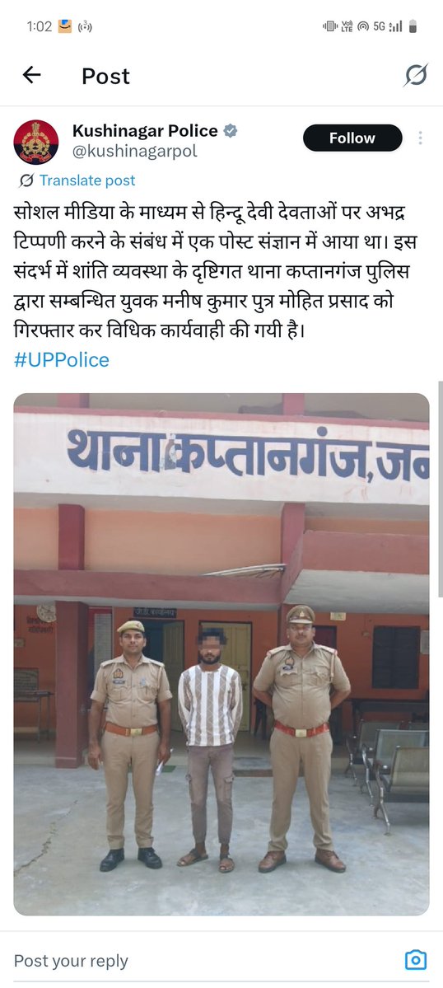Tap the Amazon notification icon
Screen dimensions: 443x988
click(x=65, y=26)
